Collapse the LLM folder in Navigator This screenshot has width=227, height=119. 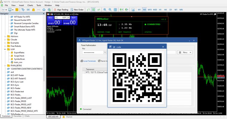pyautogui.click(x=5, y=49)
